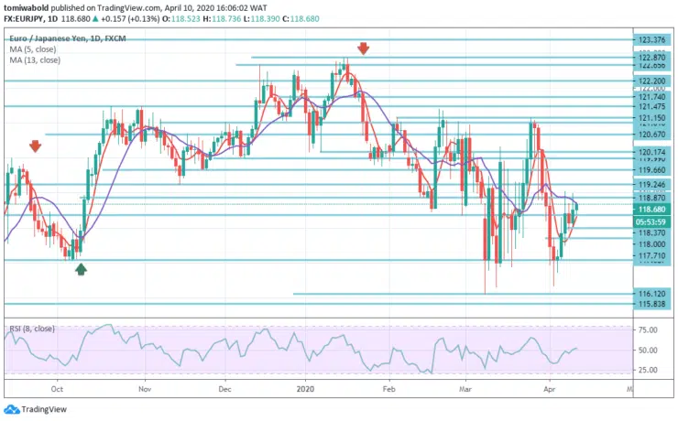Click the 116.120 price level label
This screenshot has height=421, width=678.
[x=651, y=294]
